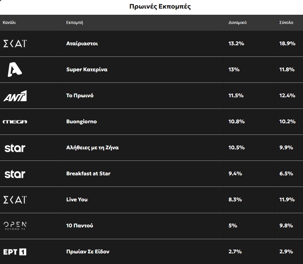303x264 pixels.
Task: Click the ANT1 channel logo
Action: [x=15, y=96]
